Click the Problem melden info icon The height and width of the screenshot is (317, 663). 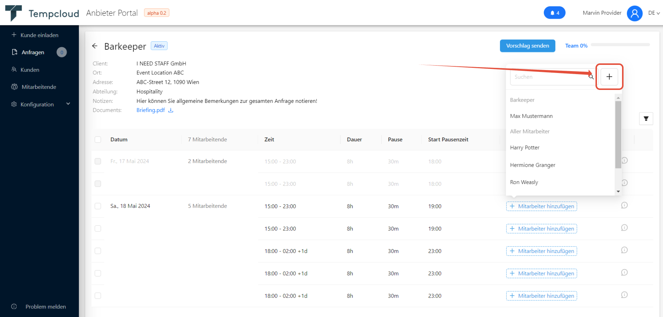click(14, 306)
